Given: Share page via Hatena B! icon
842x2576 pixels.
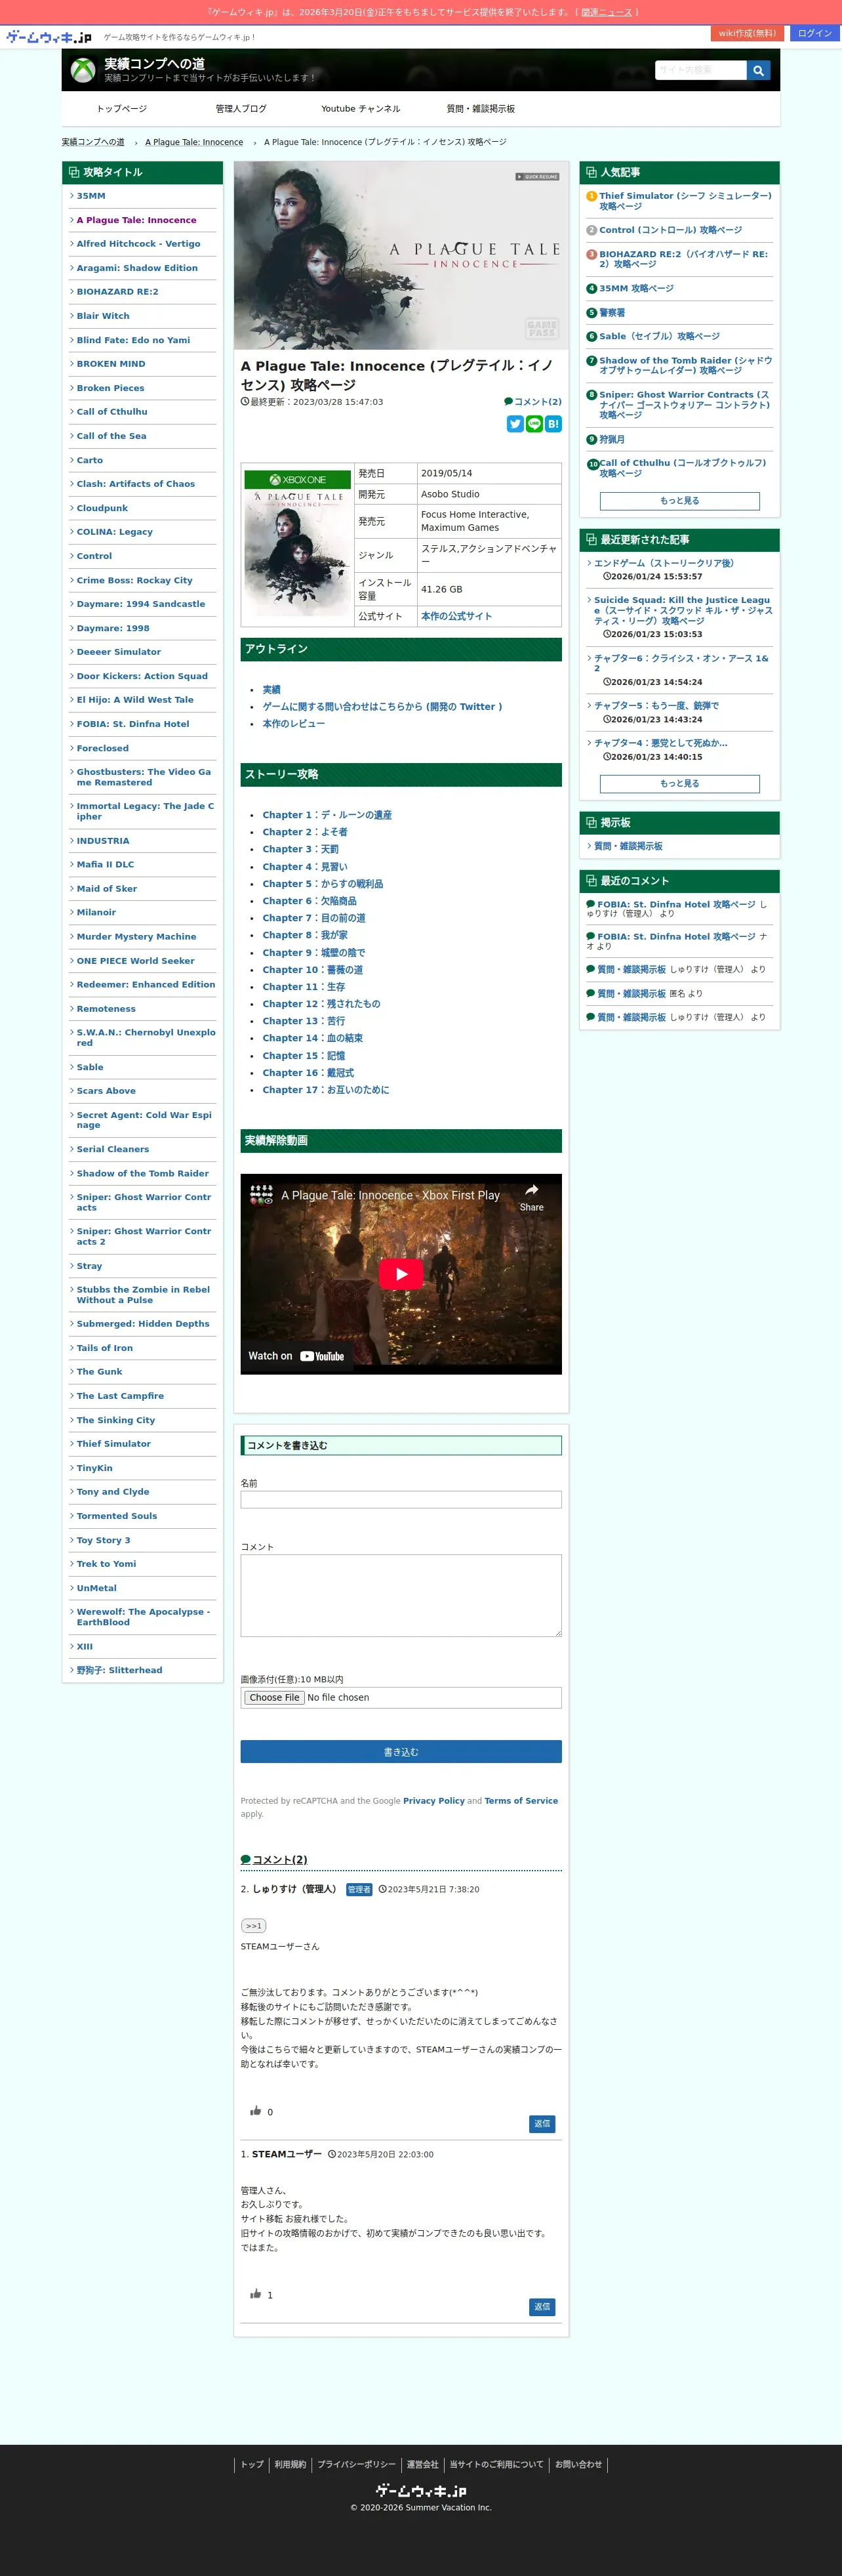Looking at the screenshot, I should point(553,424).
